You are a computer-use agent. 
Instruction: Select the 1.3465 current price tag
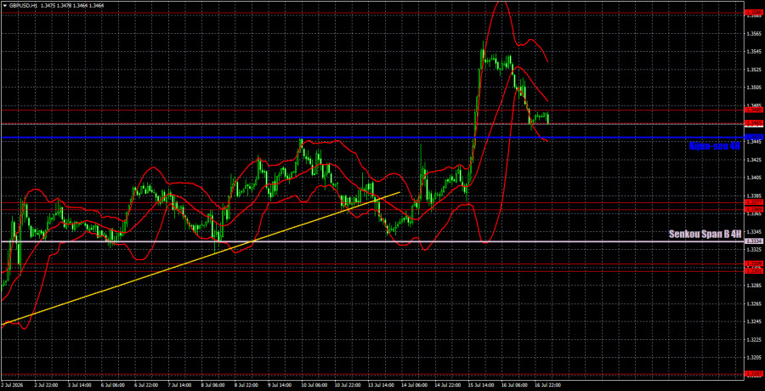752,123
